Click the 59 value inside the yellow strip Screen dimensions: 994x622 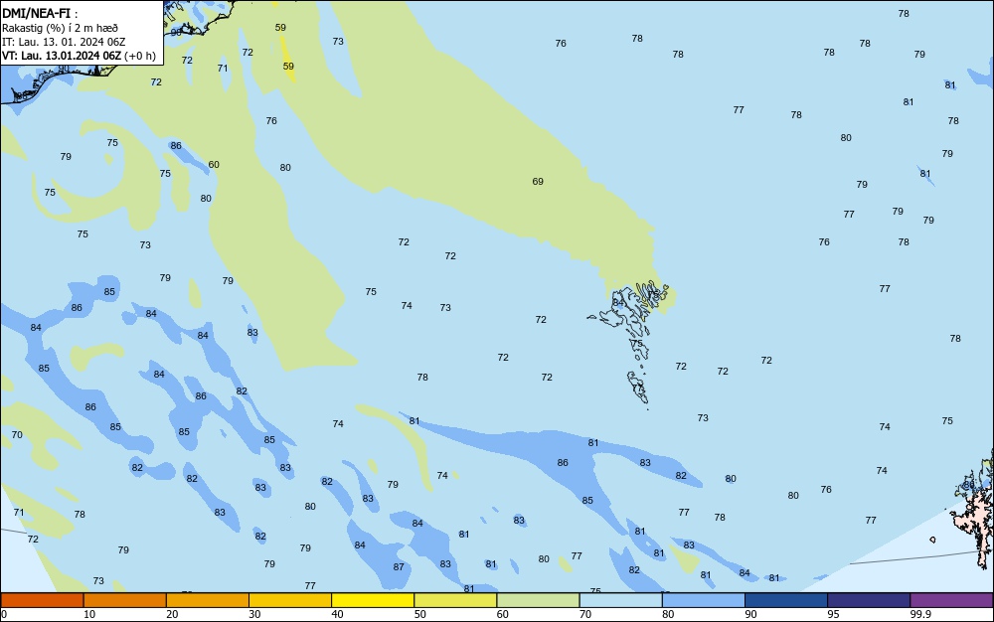click(x=288, y=66)
